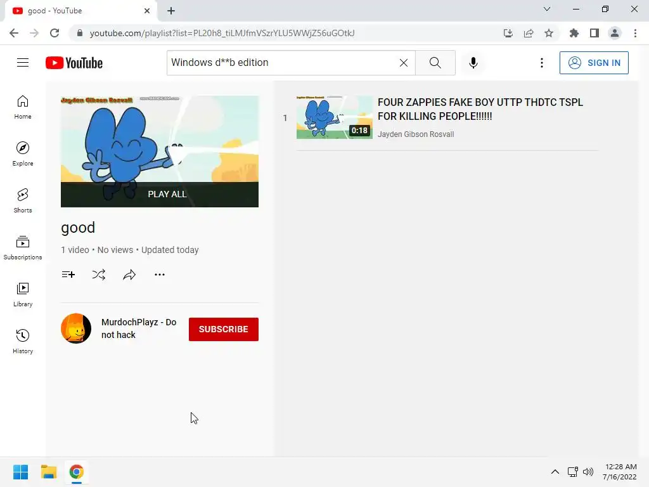Show hidden system tray icons
649x487 pixels.
pos(555,472)
